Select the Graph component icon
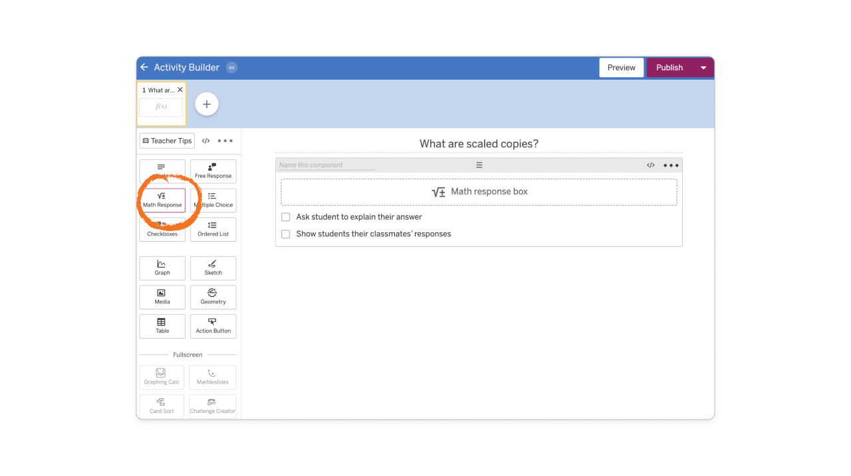The width and height of the screenshot is (851, 476). [162, 268]
